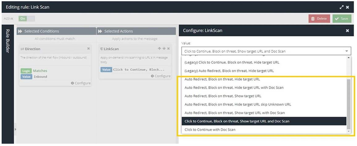Click the Selected Actions header arrows

click(100, 31)
